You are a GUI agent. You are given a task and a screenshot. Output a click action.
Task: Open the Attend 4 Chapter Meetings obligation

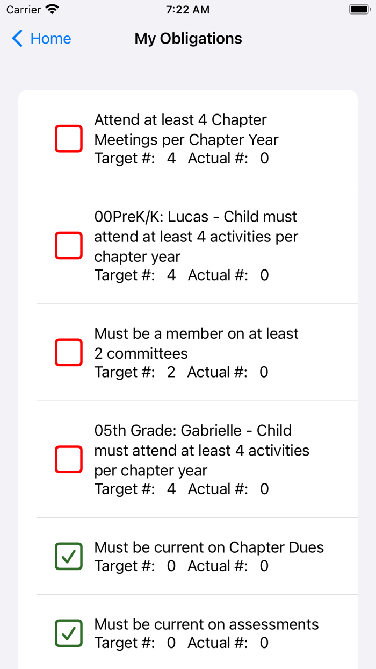[186, 130]
